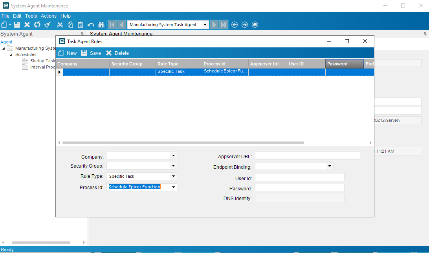
Task: Collapse the Schedules tree node
Action: 11,55
